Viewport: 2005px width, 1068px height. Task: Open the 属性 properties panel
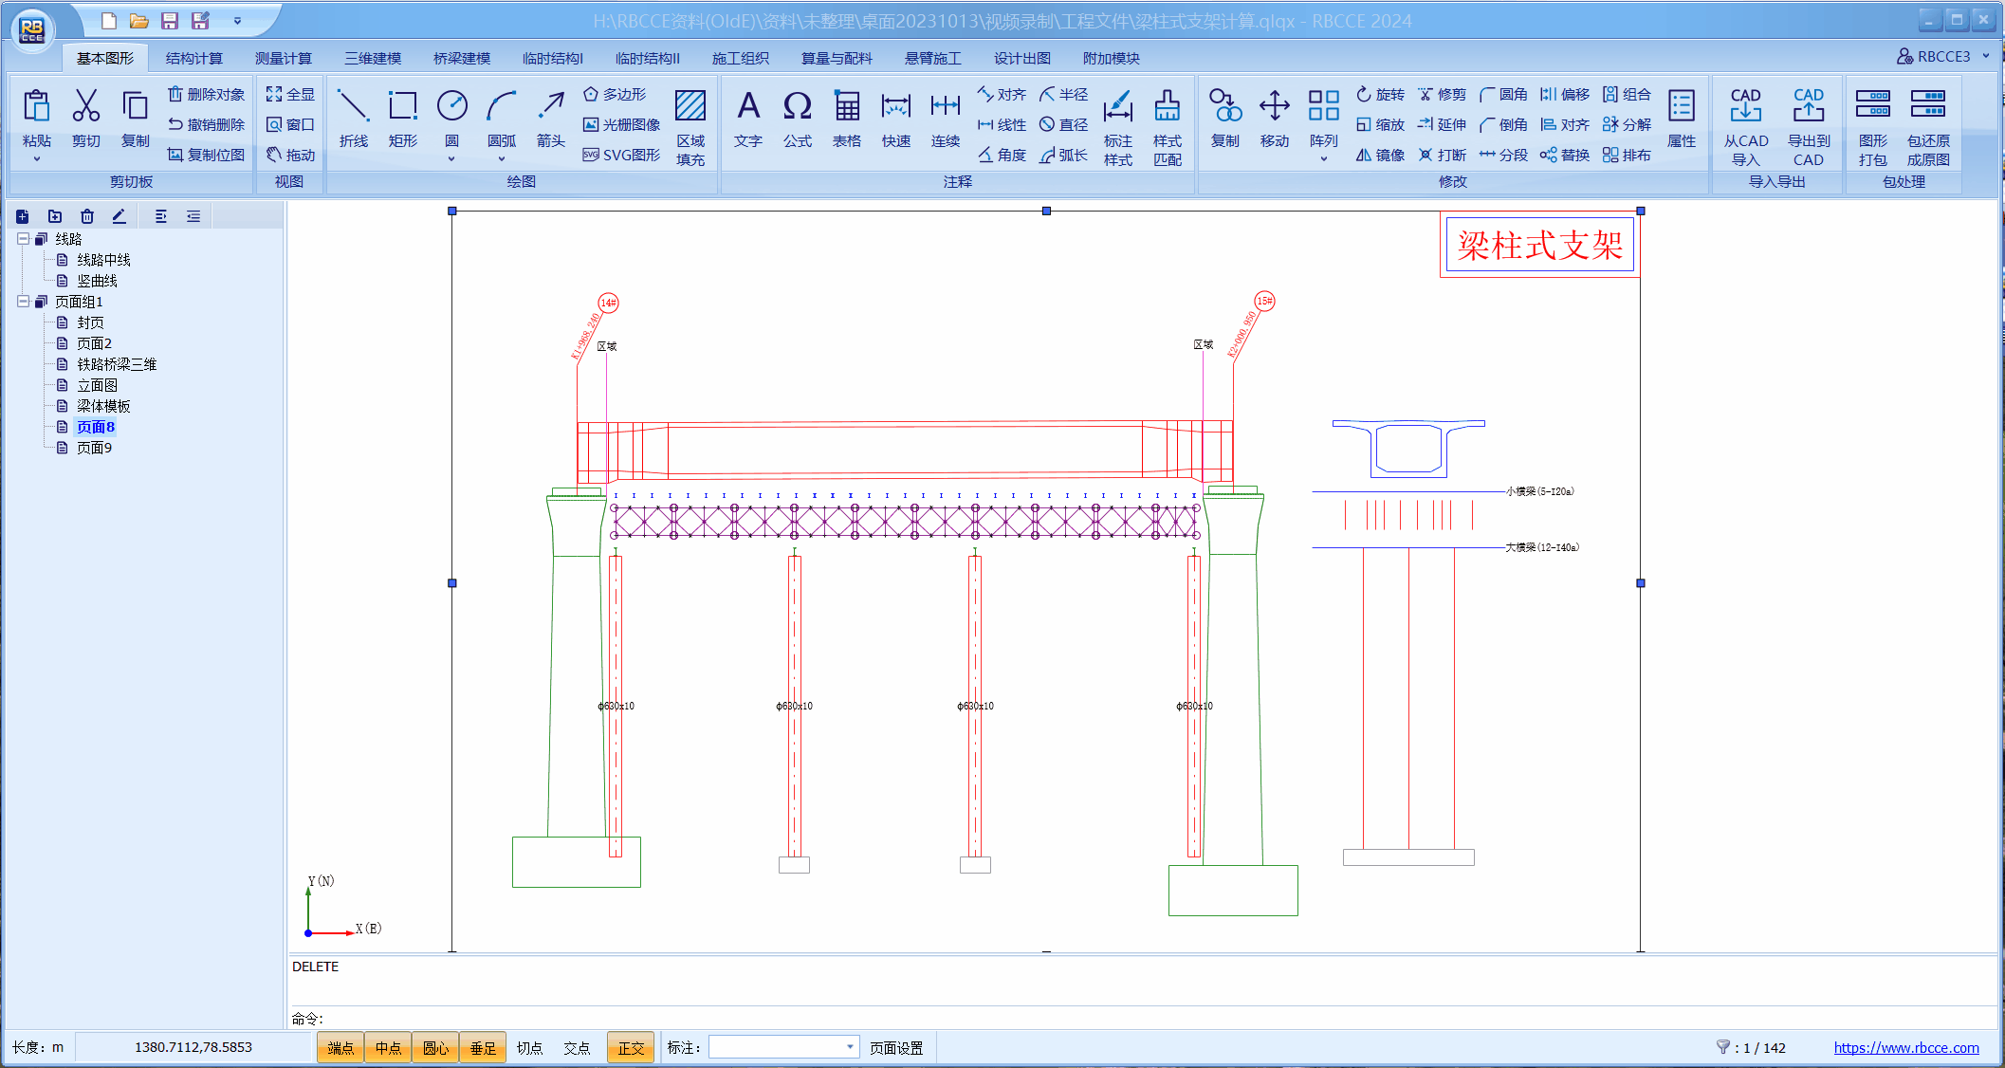click(x=1682, y=120)
